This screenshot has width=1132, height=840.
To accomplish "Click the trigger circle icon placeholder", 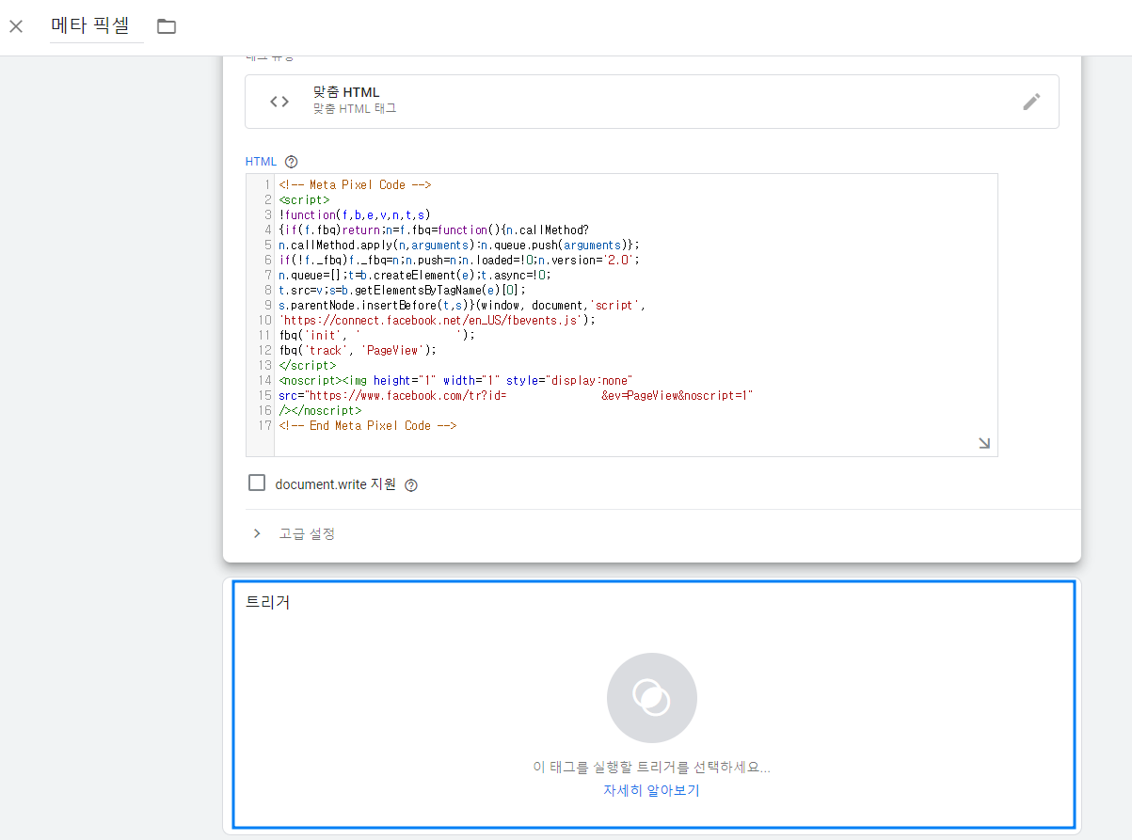I will 652,698.
